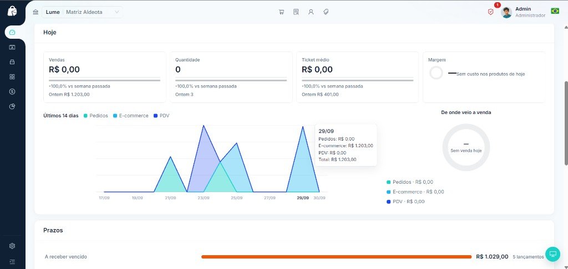Click the teal monitor floating button
Image resolution: width=568 pixels, height=269 pixels.
552,254
